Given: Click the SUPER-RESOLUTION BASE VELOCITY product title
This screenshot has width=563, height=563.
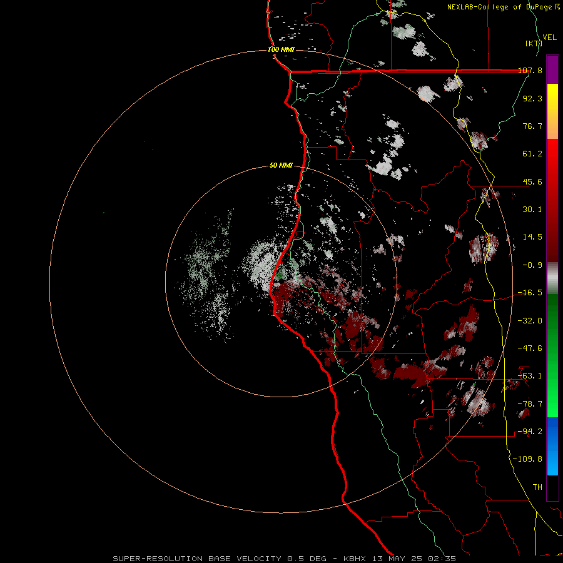Looking at the screenshot, I should point(197,559).
